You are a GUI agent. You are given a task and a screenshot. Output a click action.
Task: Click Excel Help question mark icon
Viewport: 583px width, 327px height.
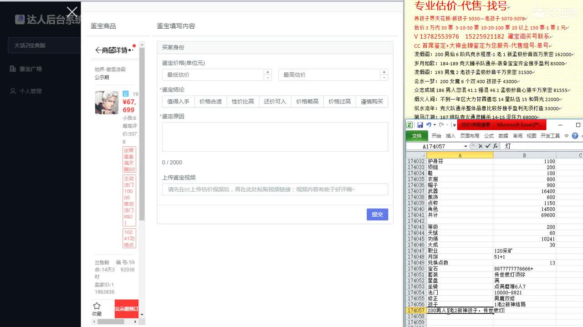575,136
